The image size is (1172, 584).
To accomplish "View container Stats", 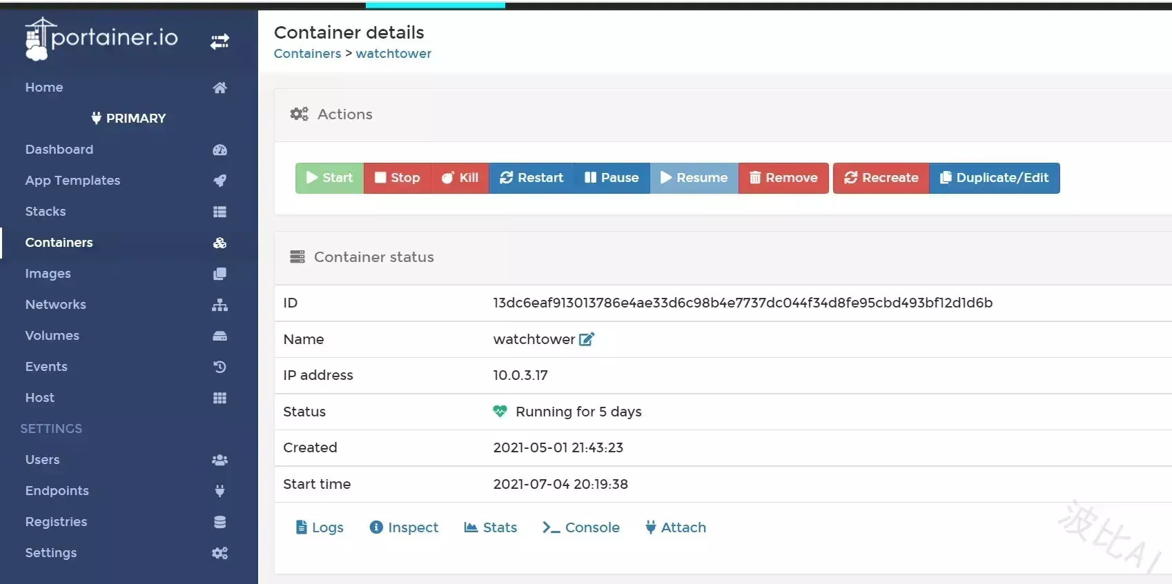I will (x=491, y=527).
